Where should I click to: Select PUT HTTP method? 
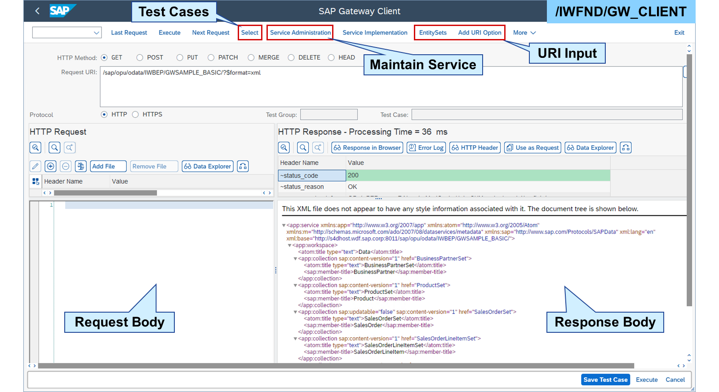pyautogui.click(x=180, y=57)
